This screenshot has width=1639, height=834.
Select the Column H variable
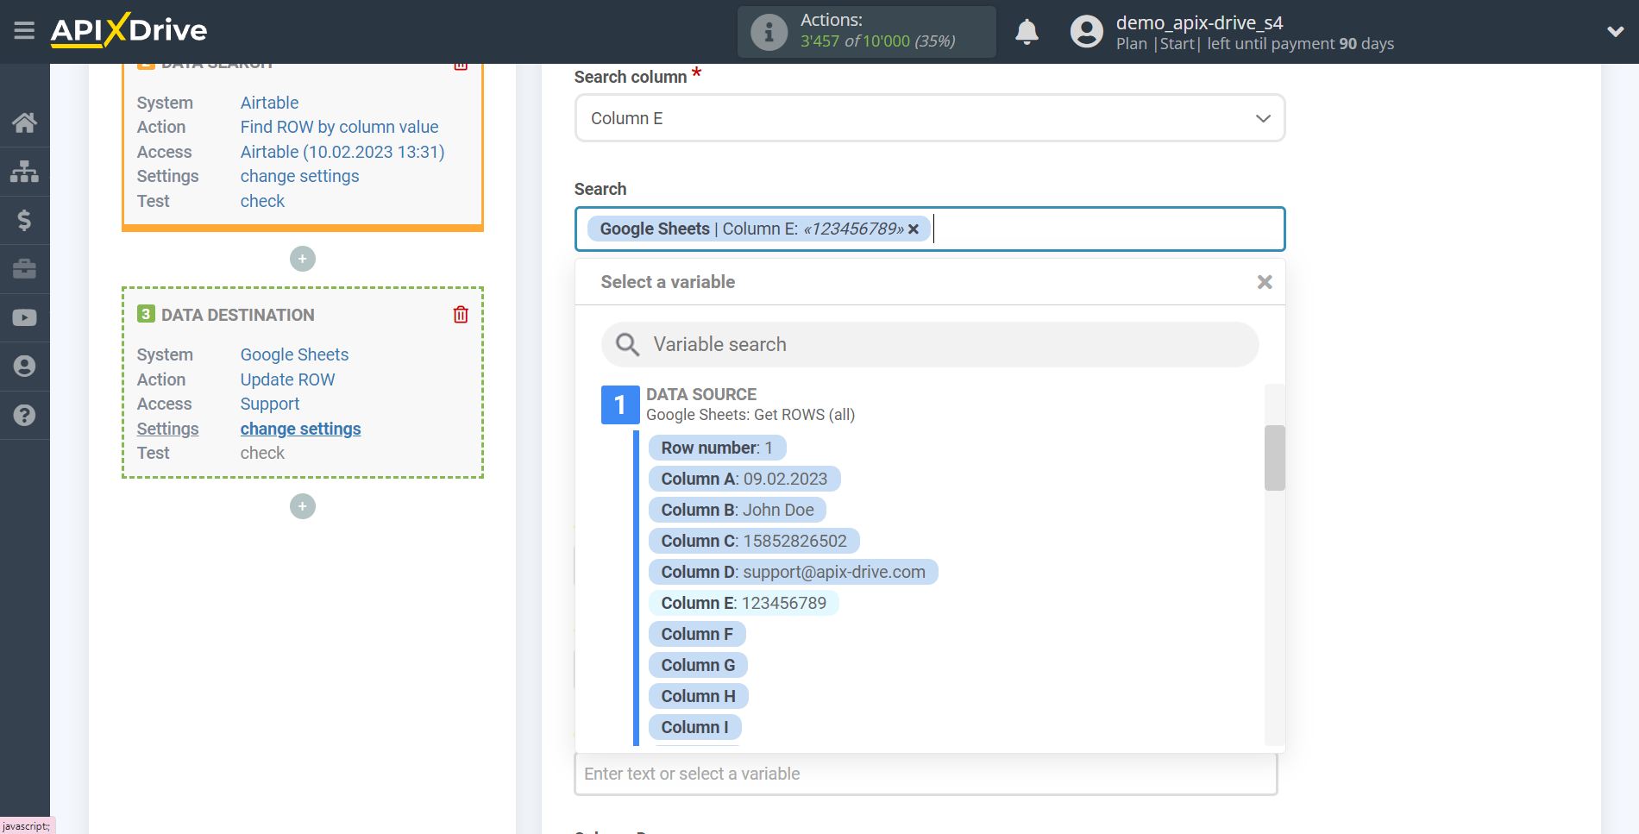(699, 696)
